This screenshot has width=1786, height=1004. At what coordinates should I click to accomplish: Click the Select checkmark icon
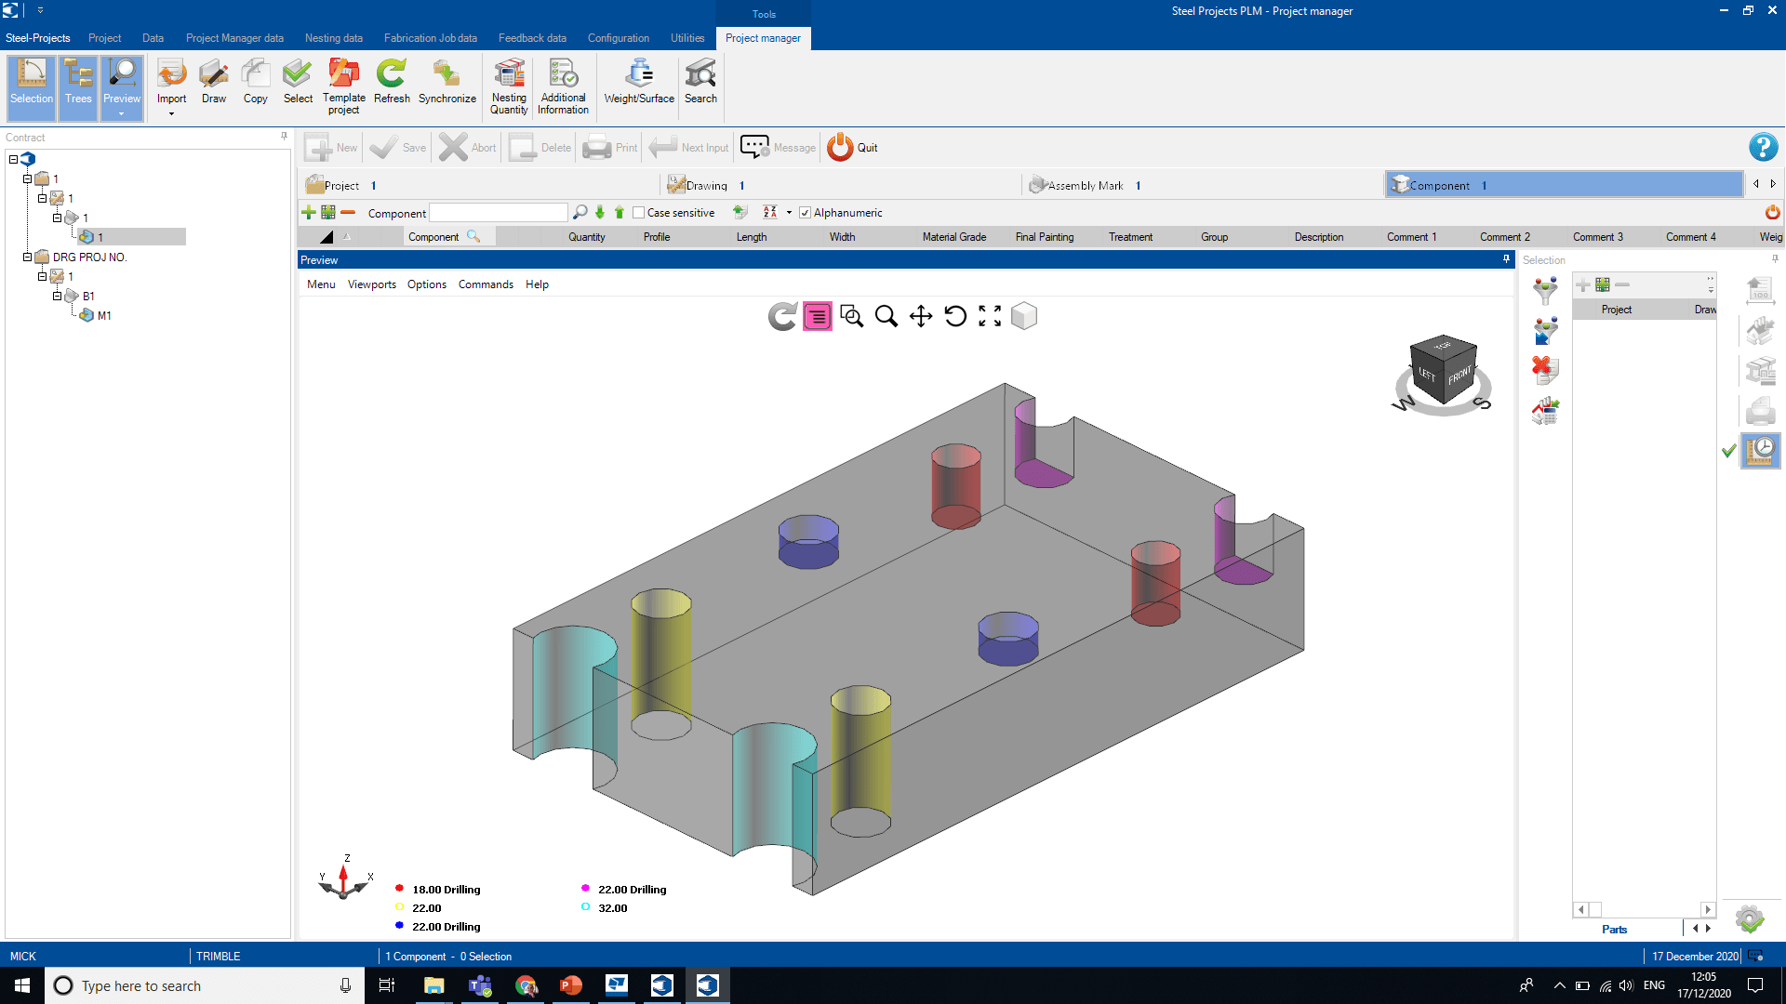tap(298, 73)
